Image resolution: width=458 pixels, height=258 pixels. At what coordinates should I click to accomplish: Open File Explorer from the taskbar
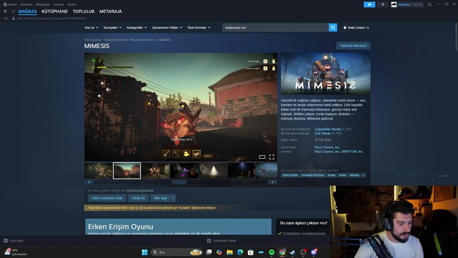pos(230,252)
